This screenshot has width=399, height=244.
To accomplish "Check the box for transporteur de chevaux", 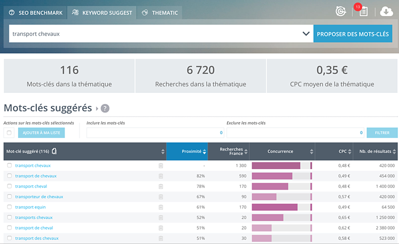I will point(10,196).
